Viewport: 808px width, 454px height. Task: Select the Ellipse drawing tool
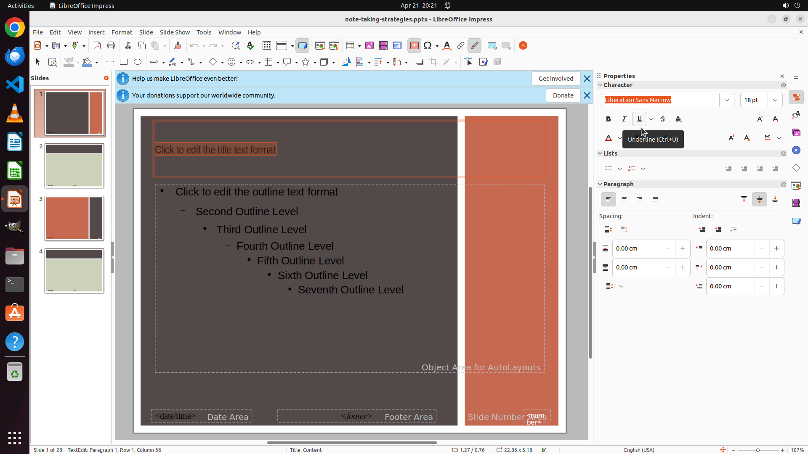tap(138, 62)
